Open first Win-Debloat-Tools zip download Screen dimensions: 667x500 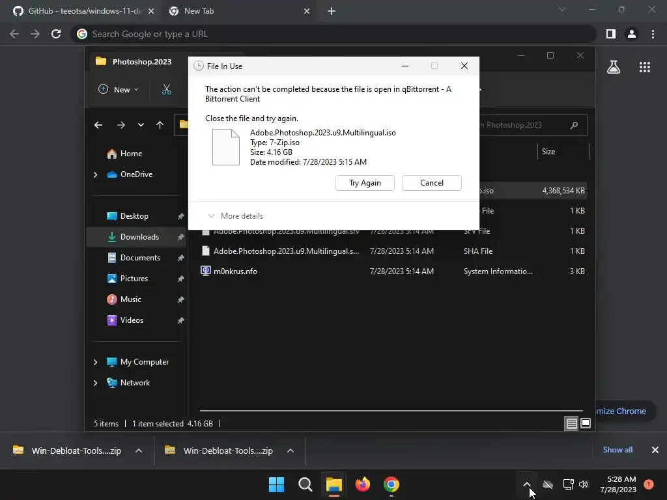point(68,451)
